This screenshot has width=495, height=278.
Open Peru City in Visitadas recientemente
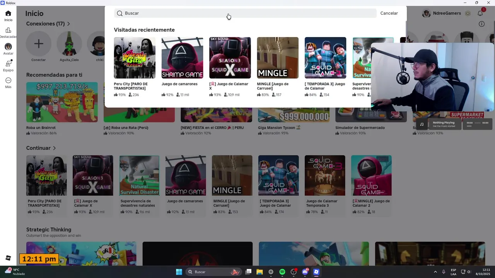[x=135, y=58]
